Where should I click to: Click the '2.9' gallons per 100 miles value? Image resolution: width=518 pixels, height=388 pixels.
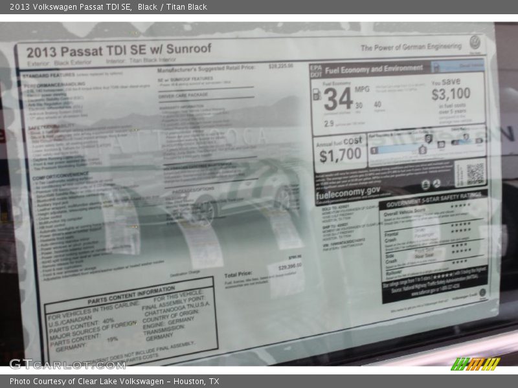click(x=329, y=124)
